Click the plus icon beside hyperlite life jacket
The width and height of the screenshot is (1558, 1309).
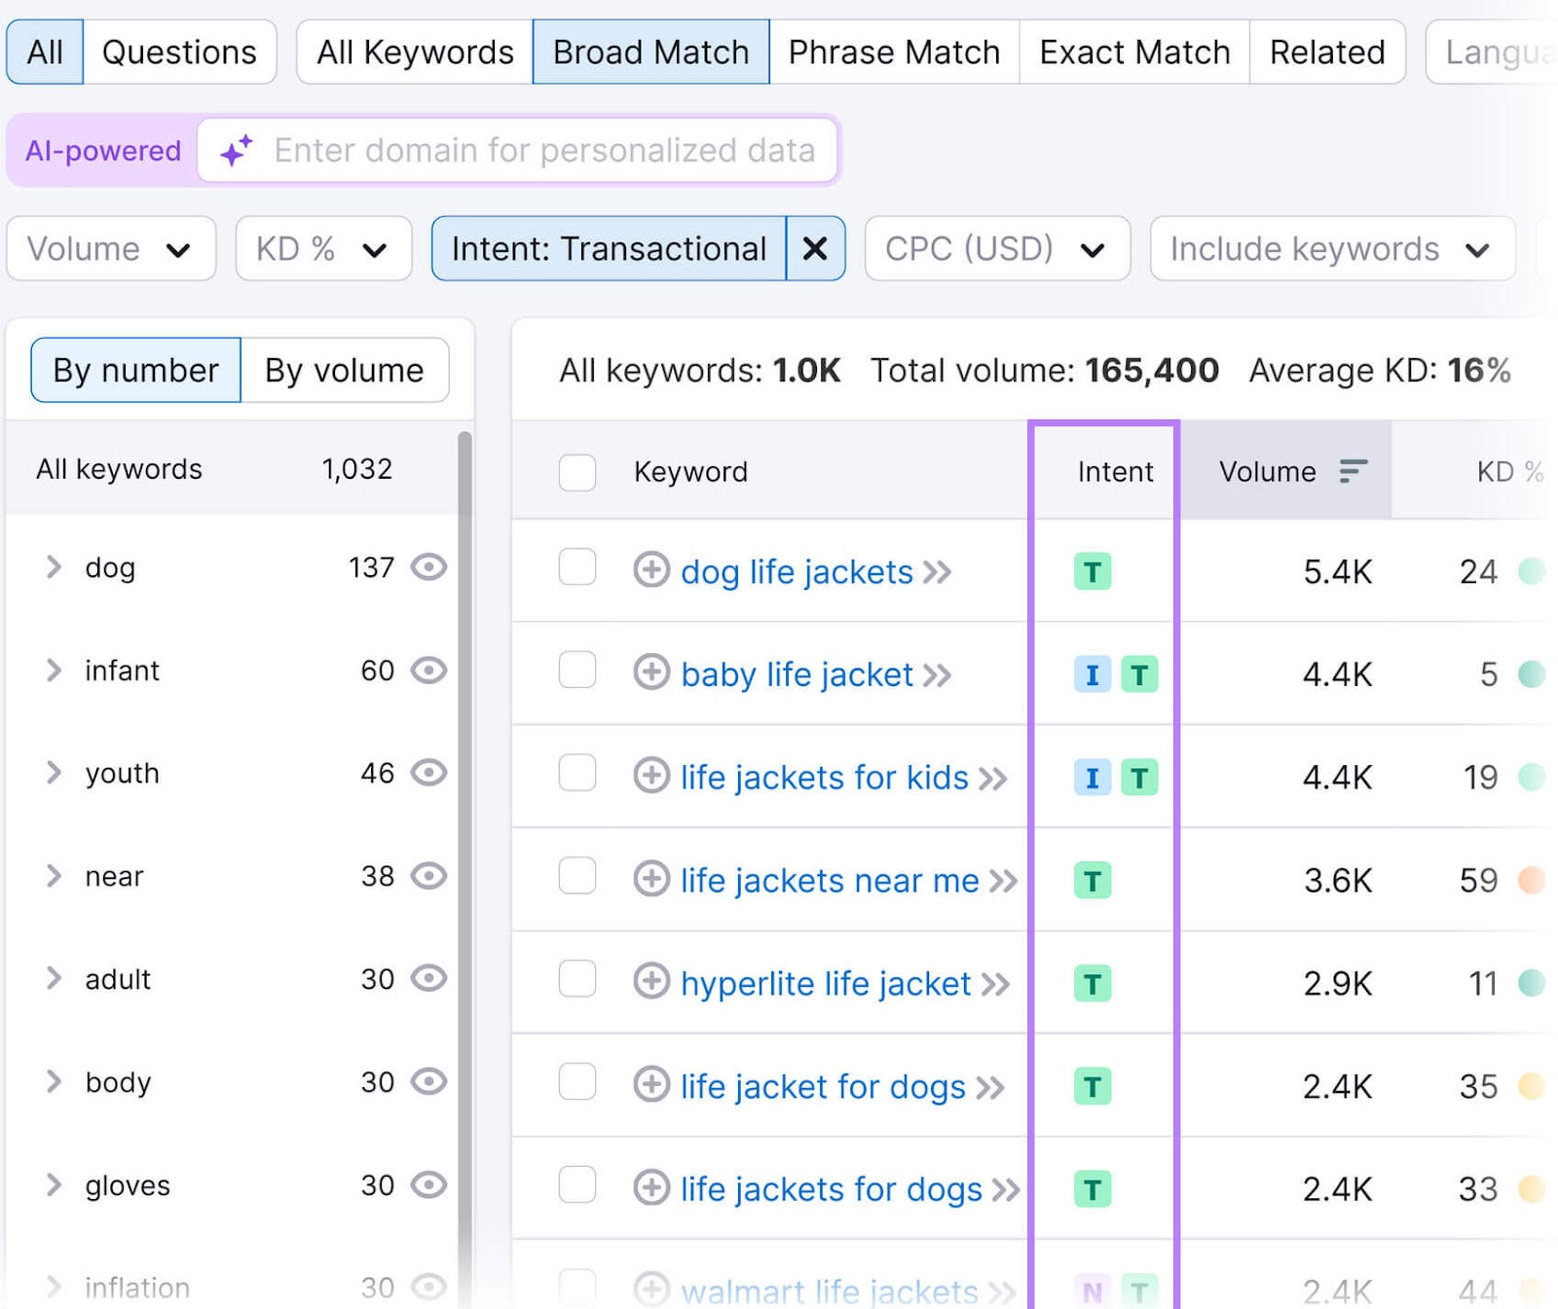[651, 981]
